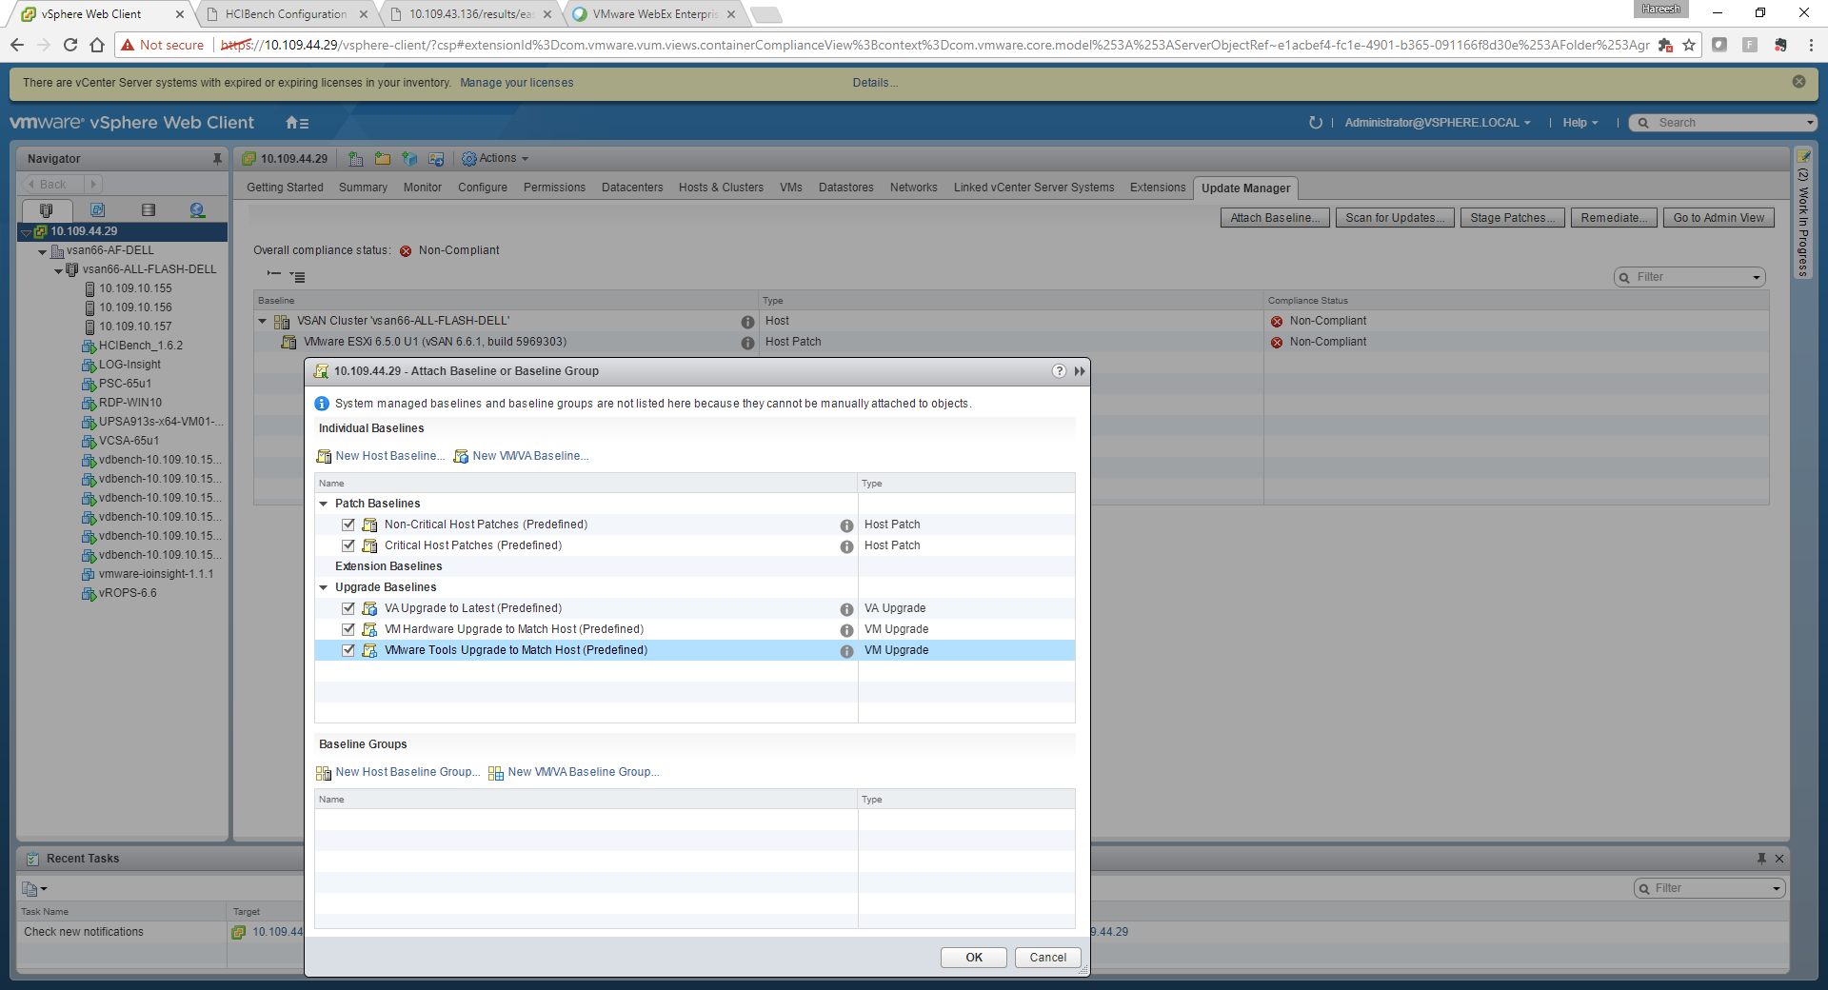The height and width of the screenshot is (990, 1828).
Task: Collapse the Upgrade Baselines group
Action: click(x=324, y=587)
